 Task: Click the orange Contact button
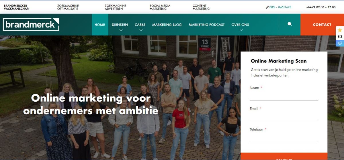(x=322, y=25)
